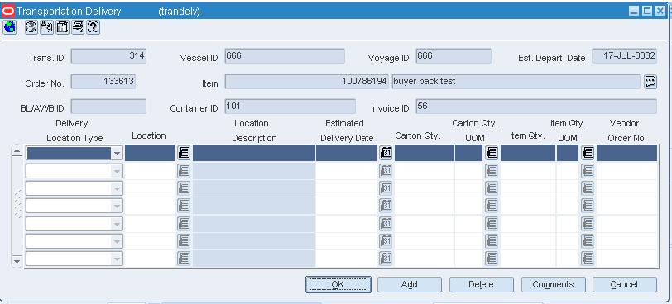Click the Delete button
This screenshot has height=304, width=672.
coord(482,284)
